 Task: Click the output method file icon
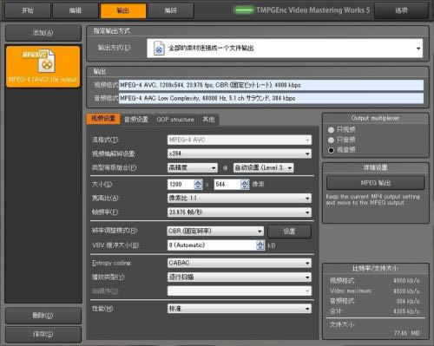(x=159, y=49)
